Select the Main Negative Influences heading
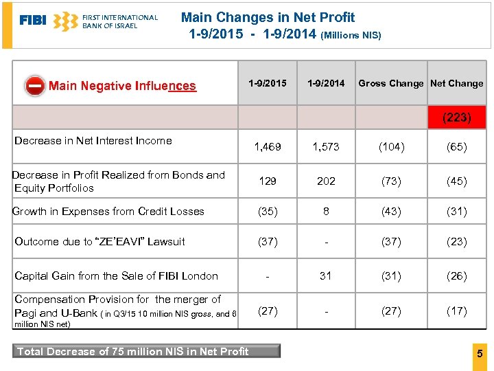 pyautogui.click(x=122, y=86)
